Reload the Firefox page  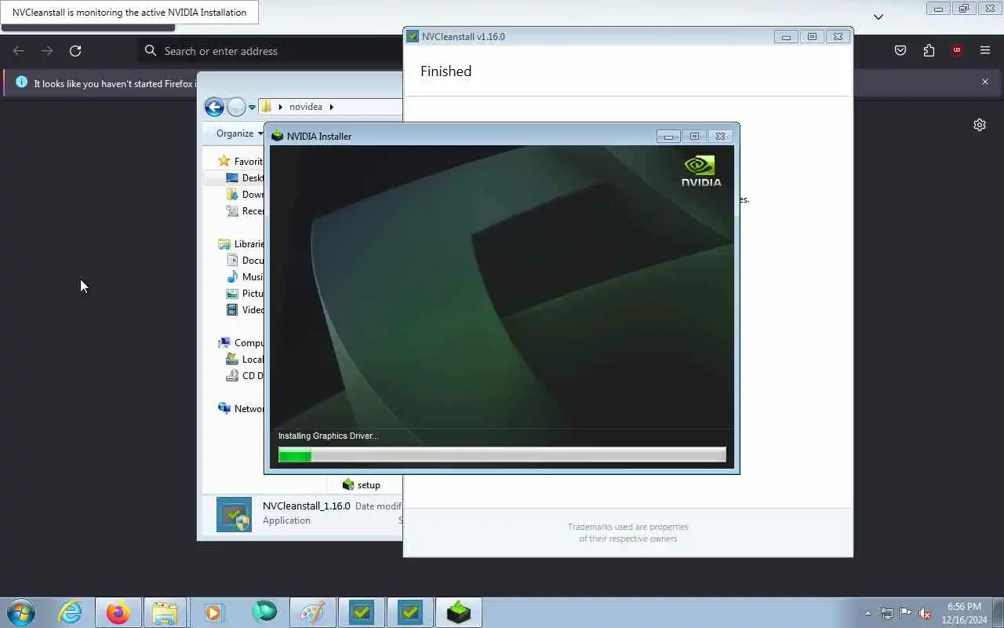[75, 51]
